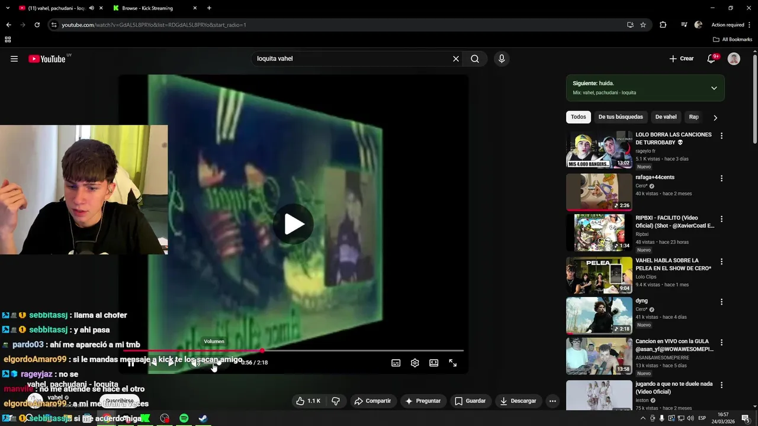Viewport: 758px width, 426px height.
Task: Open options for 'RIPBXI - FACILITO' video
Action: (x=721, y=219)
